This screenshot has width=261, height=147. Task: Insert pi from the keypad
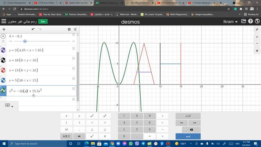click(x=105, y=136)
